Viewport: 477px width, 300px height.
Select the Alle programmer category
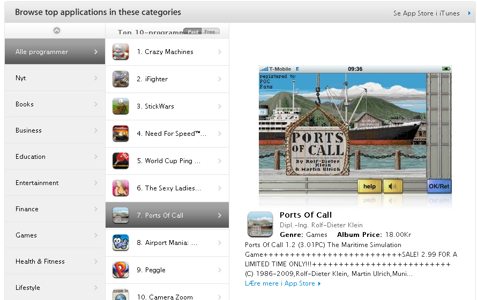pyautogui.click(x=55, y=51)
